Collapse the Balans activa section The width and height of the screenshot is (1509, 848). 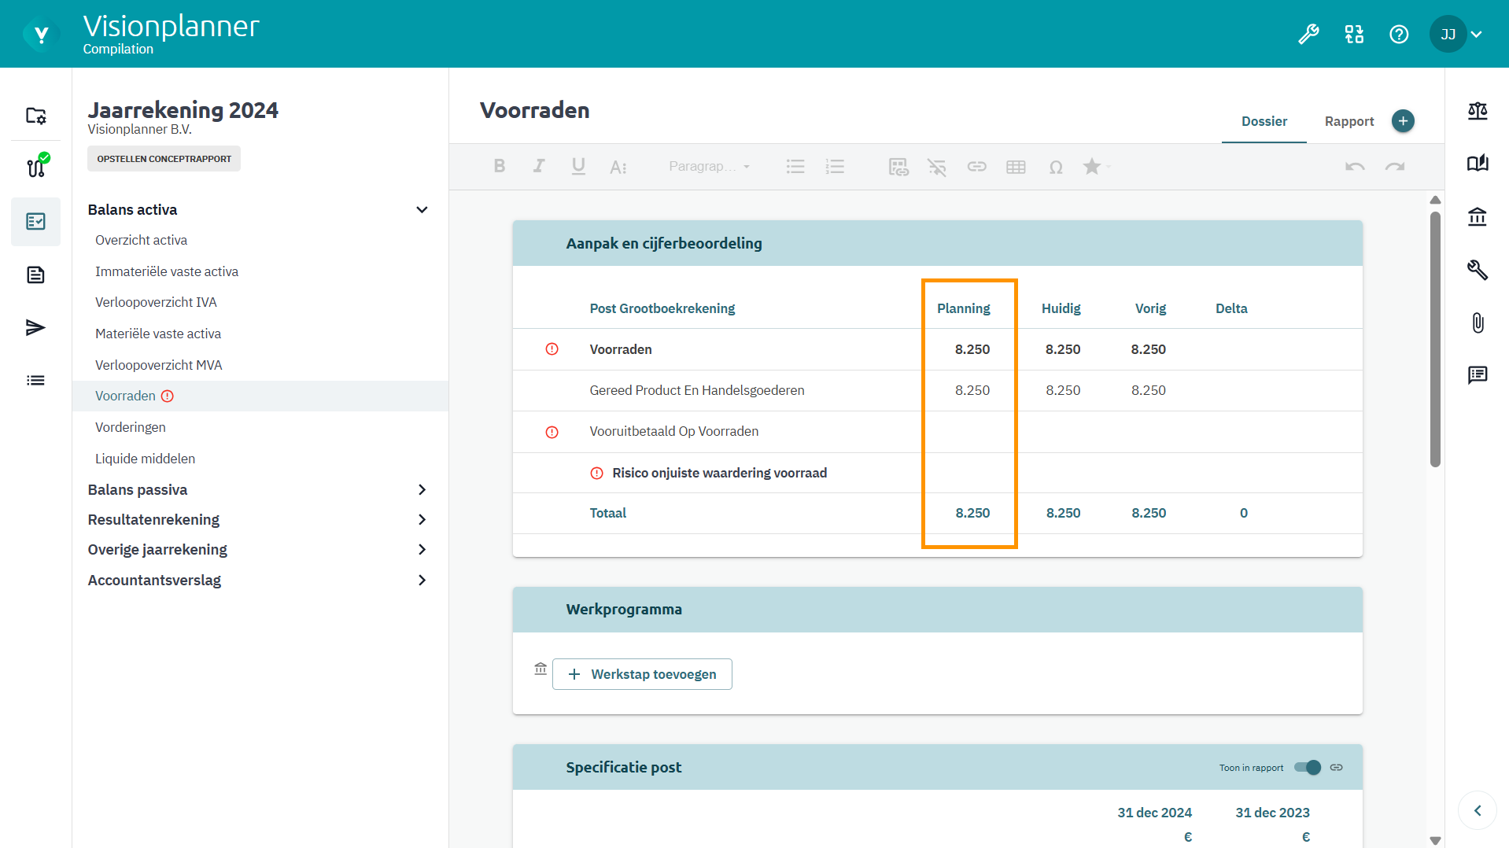[422, 210]
